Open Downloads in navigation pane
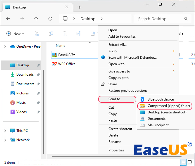195x166 pixels. click(x=25, y=75)
